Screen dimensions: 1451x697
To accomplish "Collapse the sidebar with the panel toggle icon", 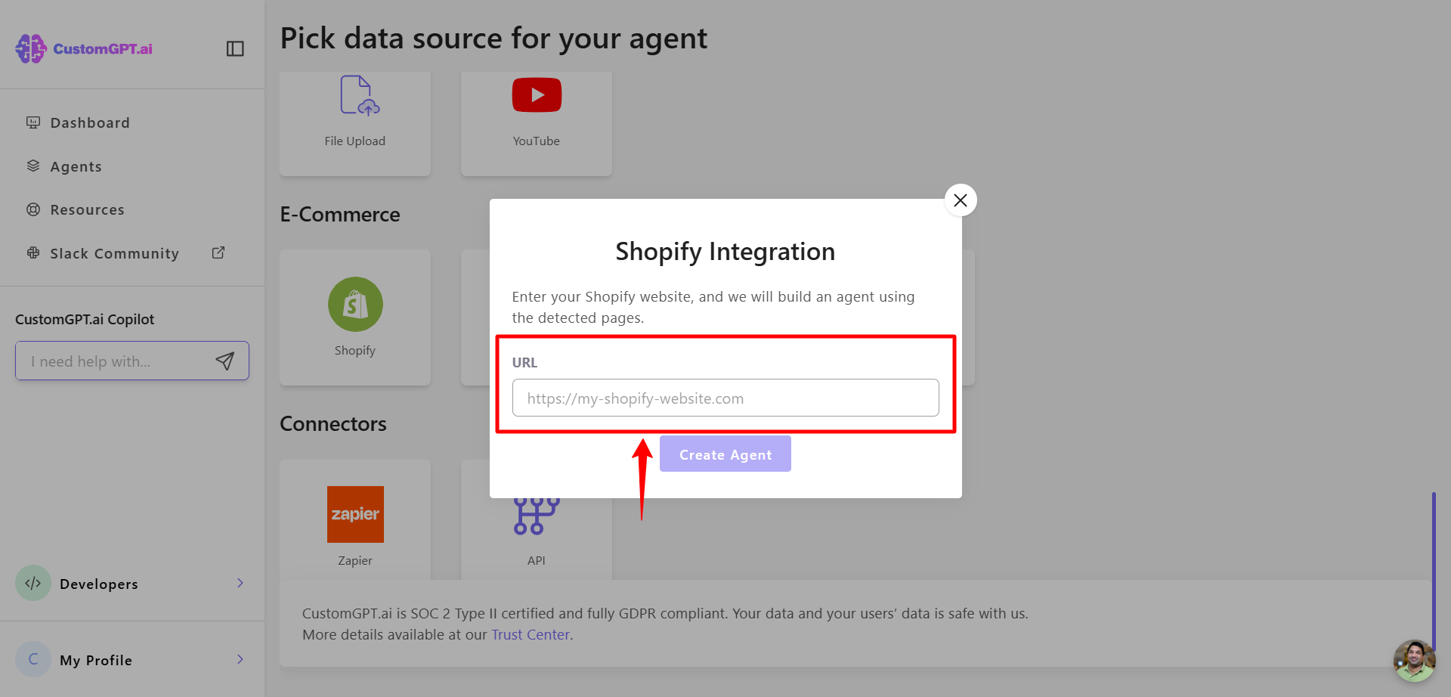I will 235,48.
